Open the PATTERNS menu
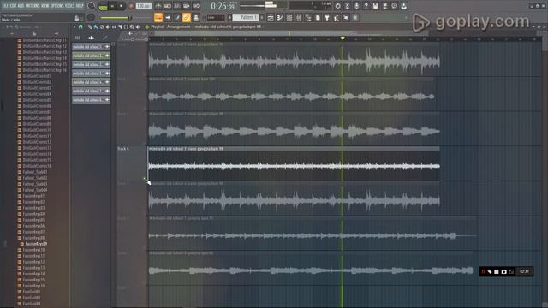This screenshot has width=548, height=308. (x=33, y=6)
